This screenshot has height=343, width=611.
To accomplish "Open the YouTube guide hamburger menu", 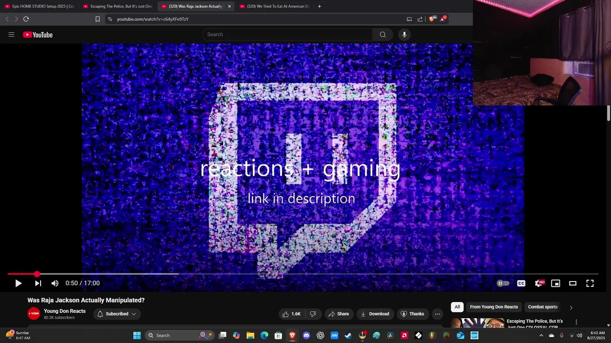I will click(11, 34).
